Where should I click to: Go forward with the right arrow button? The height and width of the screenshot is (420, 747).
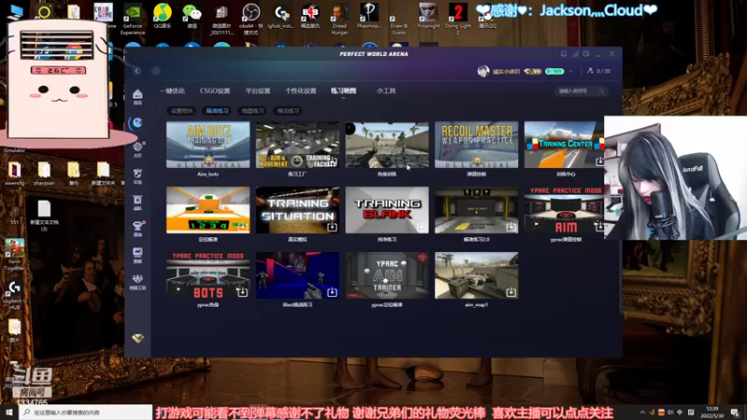coord(156,71)
